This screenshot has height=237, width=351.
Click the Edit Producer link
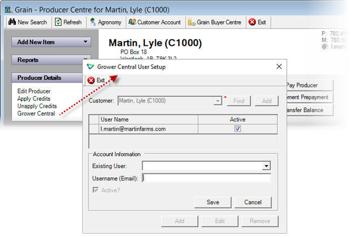point(34,91)
